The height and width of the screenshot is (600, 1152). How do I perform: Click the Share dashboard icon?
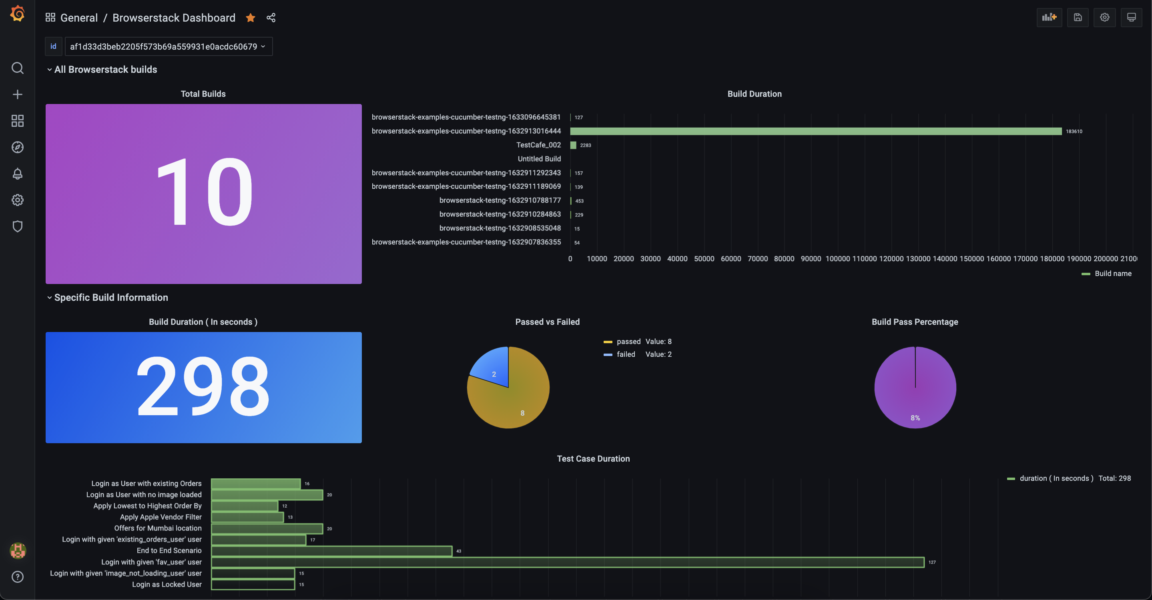tap(271, 18)
